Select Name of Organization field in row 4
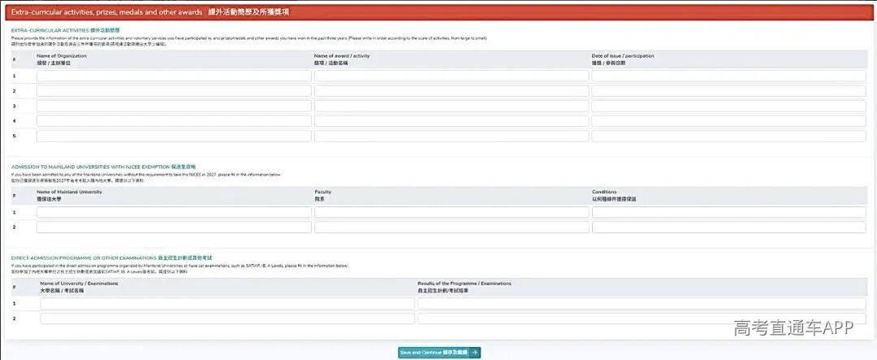Screen dimensions: 877x360 174,121
